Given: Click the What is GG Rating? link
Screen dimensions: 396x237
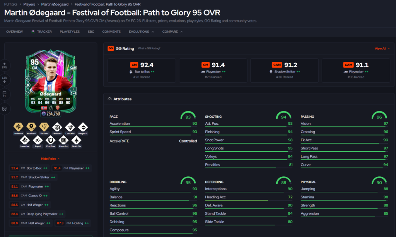Looking at the screenshot, I should click(x=149, y=48).
